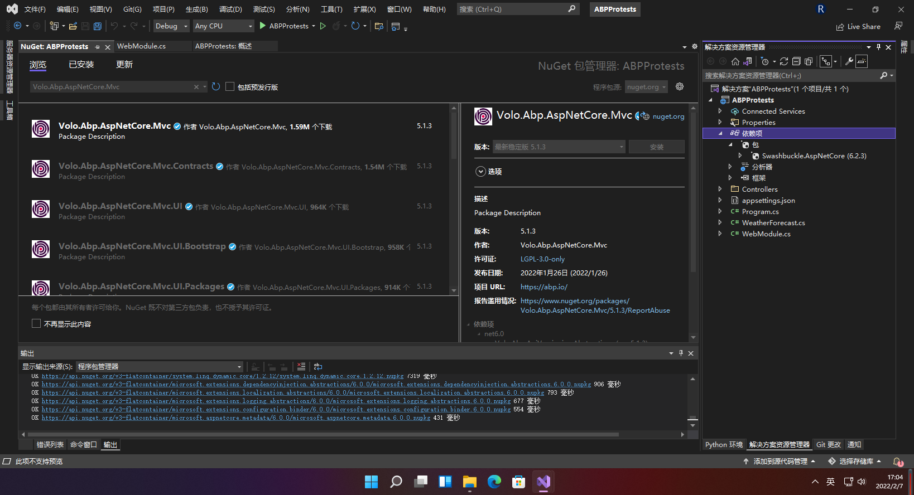
Task: Enable the Include prerelease checkbox
Action: pos(230,87)
